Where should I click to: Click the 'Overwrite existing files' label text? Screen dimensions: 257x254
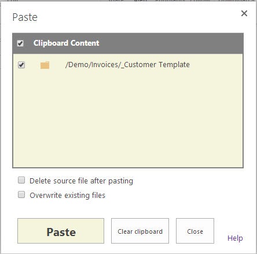[67, 195]
